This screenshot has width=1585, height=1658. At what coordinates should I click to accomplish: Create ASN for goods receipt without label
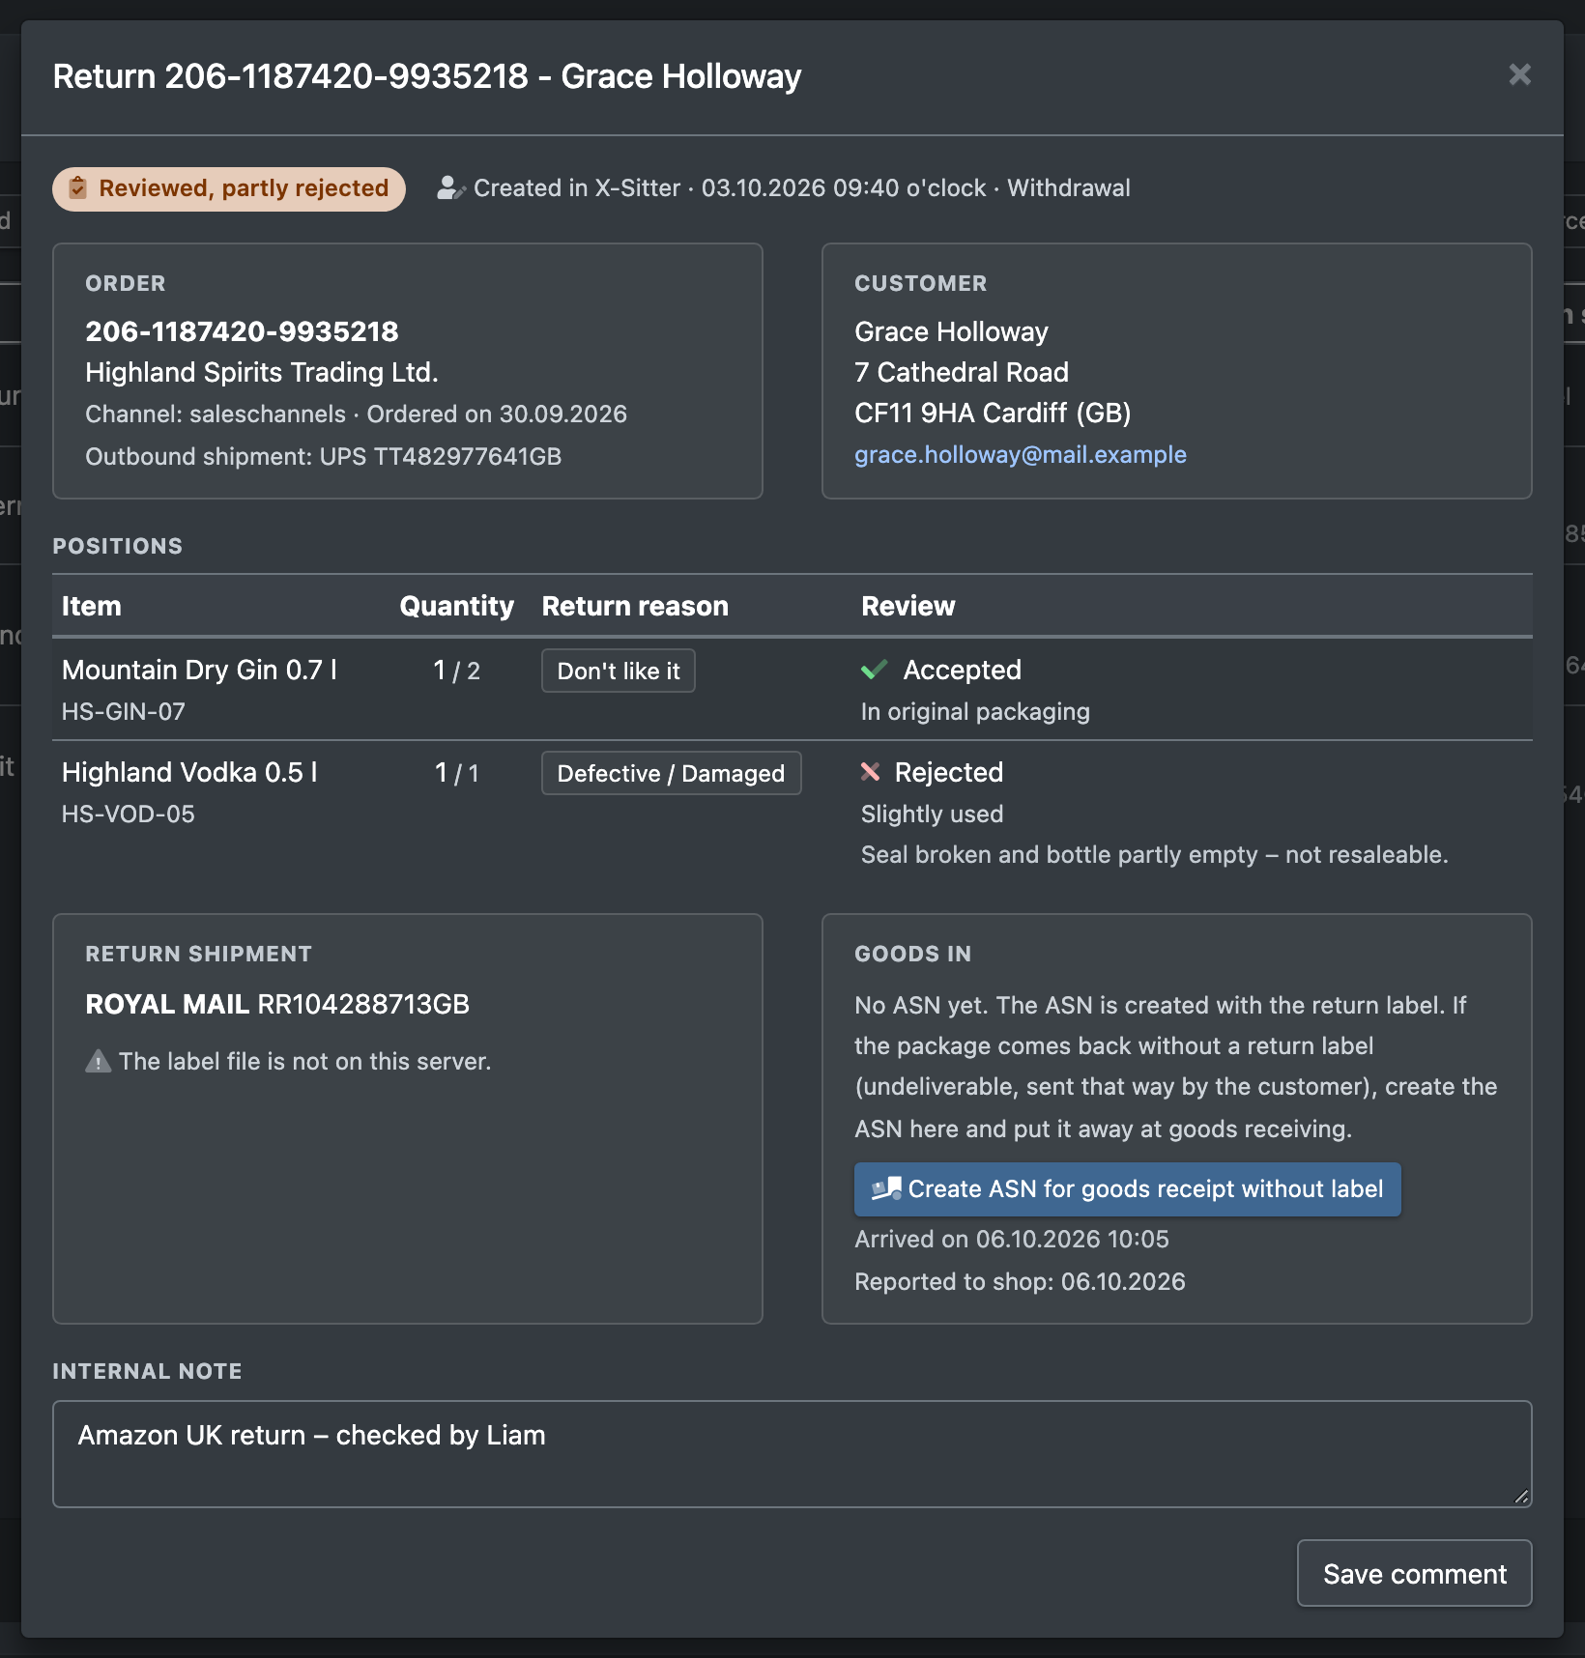1127,1189
